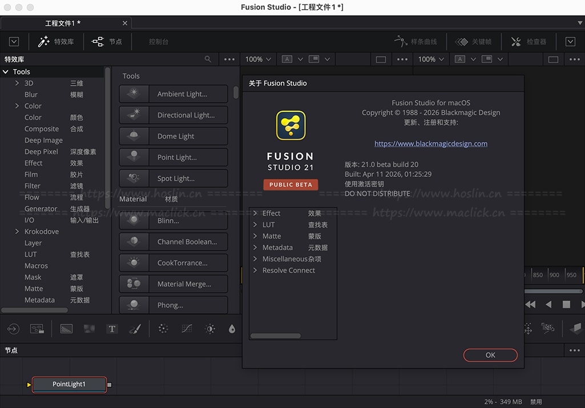585x408 pixels.
Task: Switch to the 工程文件1 tab
Action: click(63, 23)
